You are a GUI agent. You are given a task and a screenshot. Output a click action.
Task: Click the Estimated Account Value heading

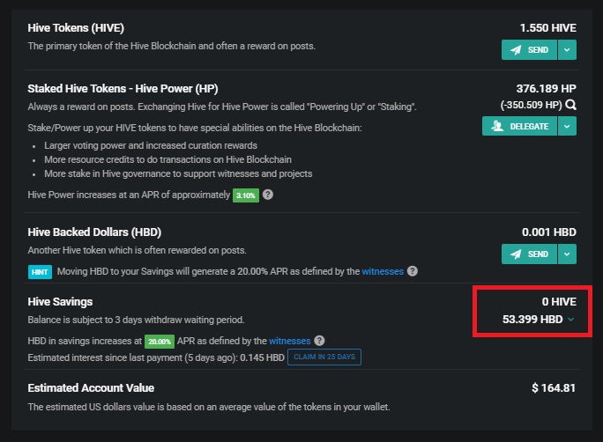pos(91,388)
